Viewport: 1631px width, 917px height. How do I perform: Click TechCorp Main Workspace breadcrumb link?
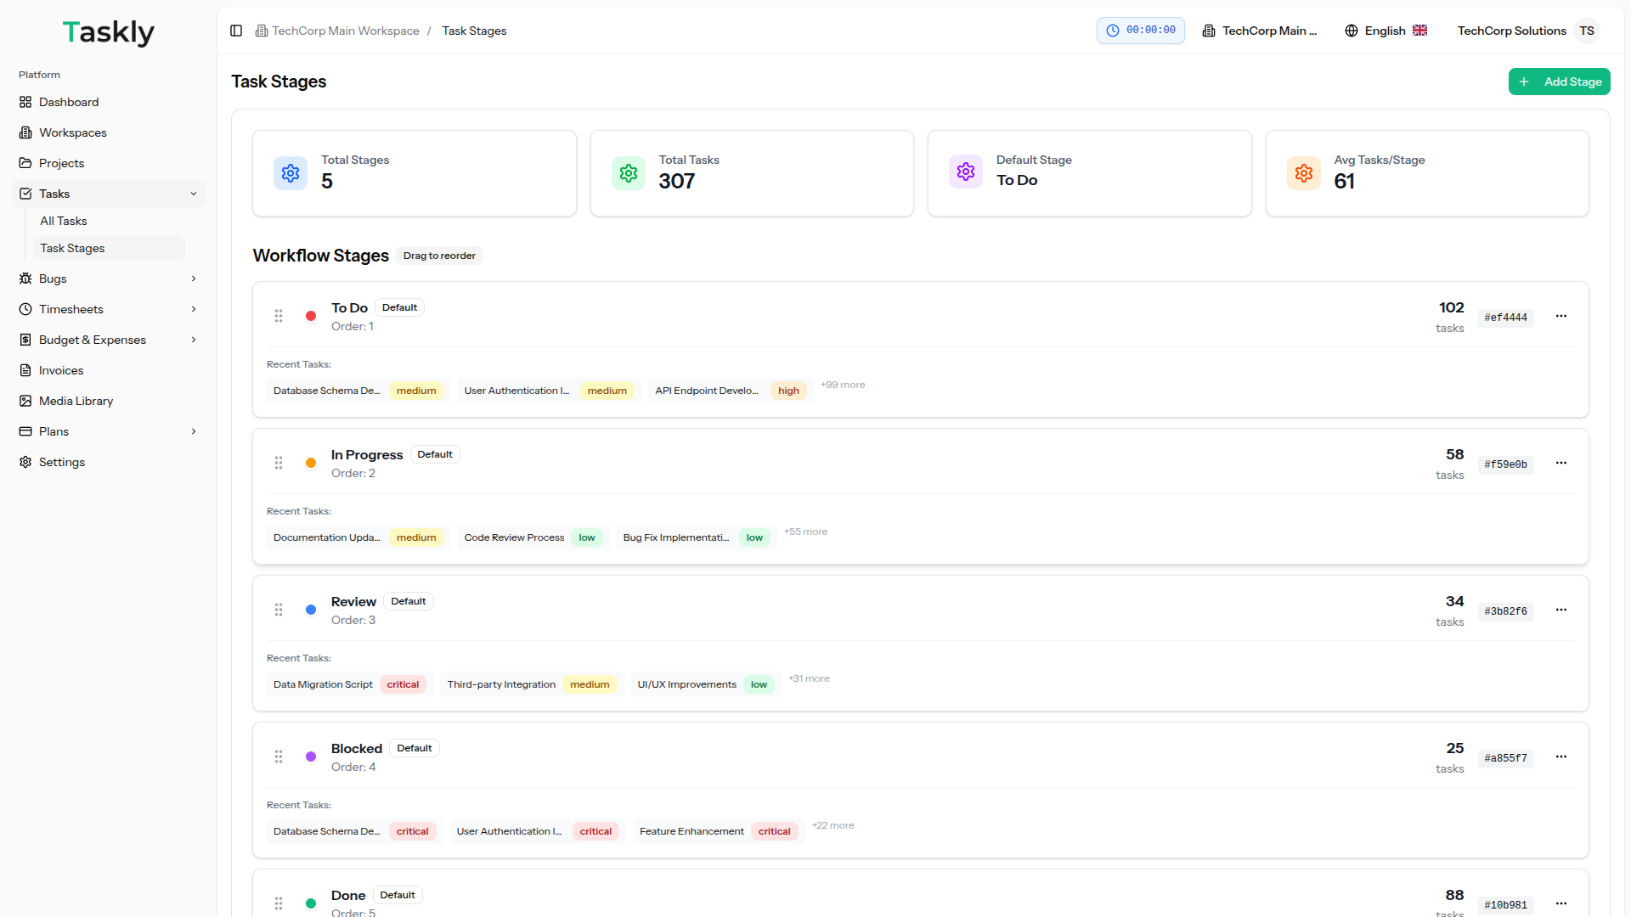(345, 31)
